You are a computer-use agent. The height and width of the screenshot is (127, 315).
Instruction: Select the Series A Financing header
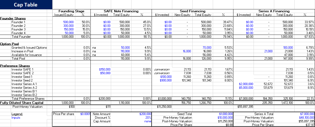[x=274, y=11]
